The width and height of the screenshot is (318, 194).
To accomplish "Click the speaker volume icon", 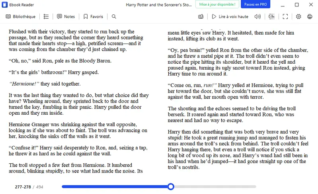I will coord(258,17).
